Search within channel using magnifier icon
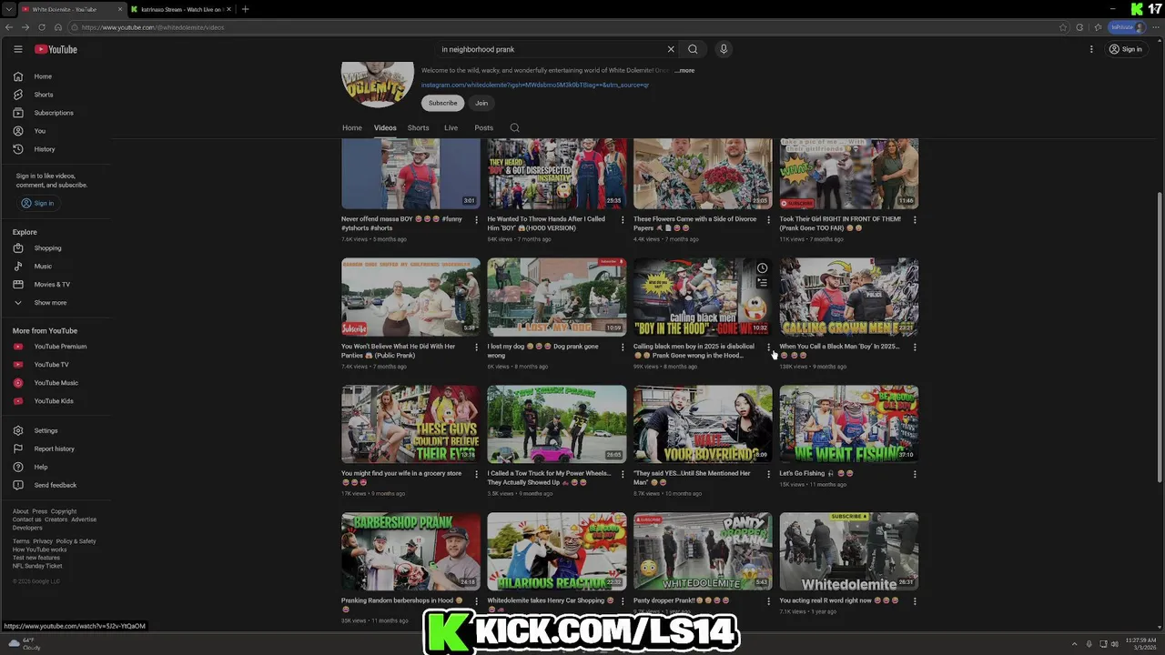The height and width of the screenshot is (655, 1165). pos(514,128)
